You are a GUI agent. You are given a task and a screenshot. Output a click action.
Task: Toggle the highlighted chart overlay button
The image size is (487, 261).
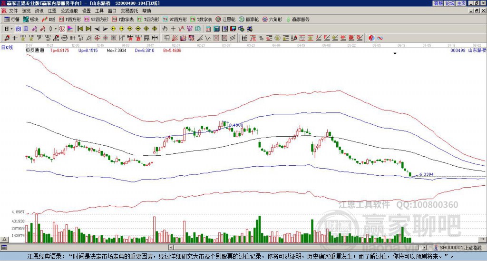18,29
